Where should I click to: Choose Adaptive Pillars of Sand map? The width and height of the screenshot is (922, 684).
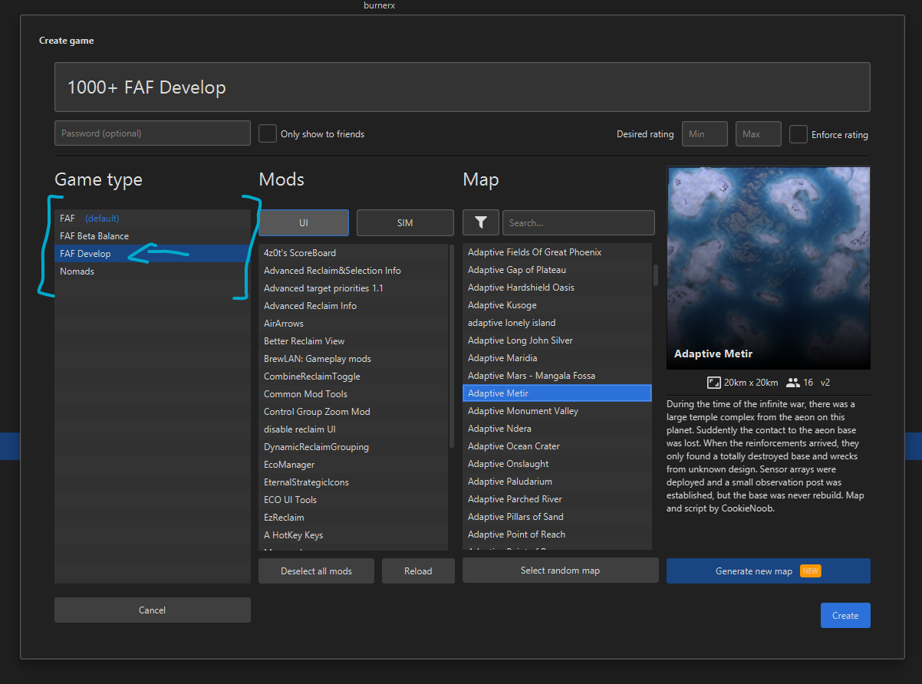point(557,517)
